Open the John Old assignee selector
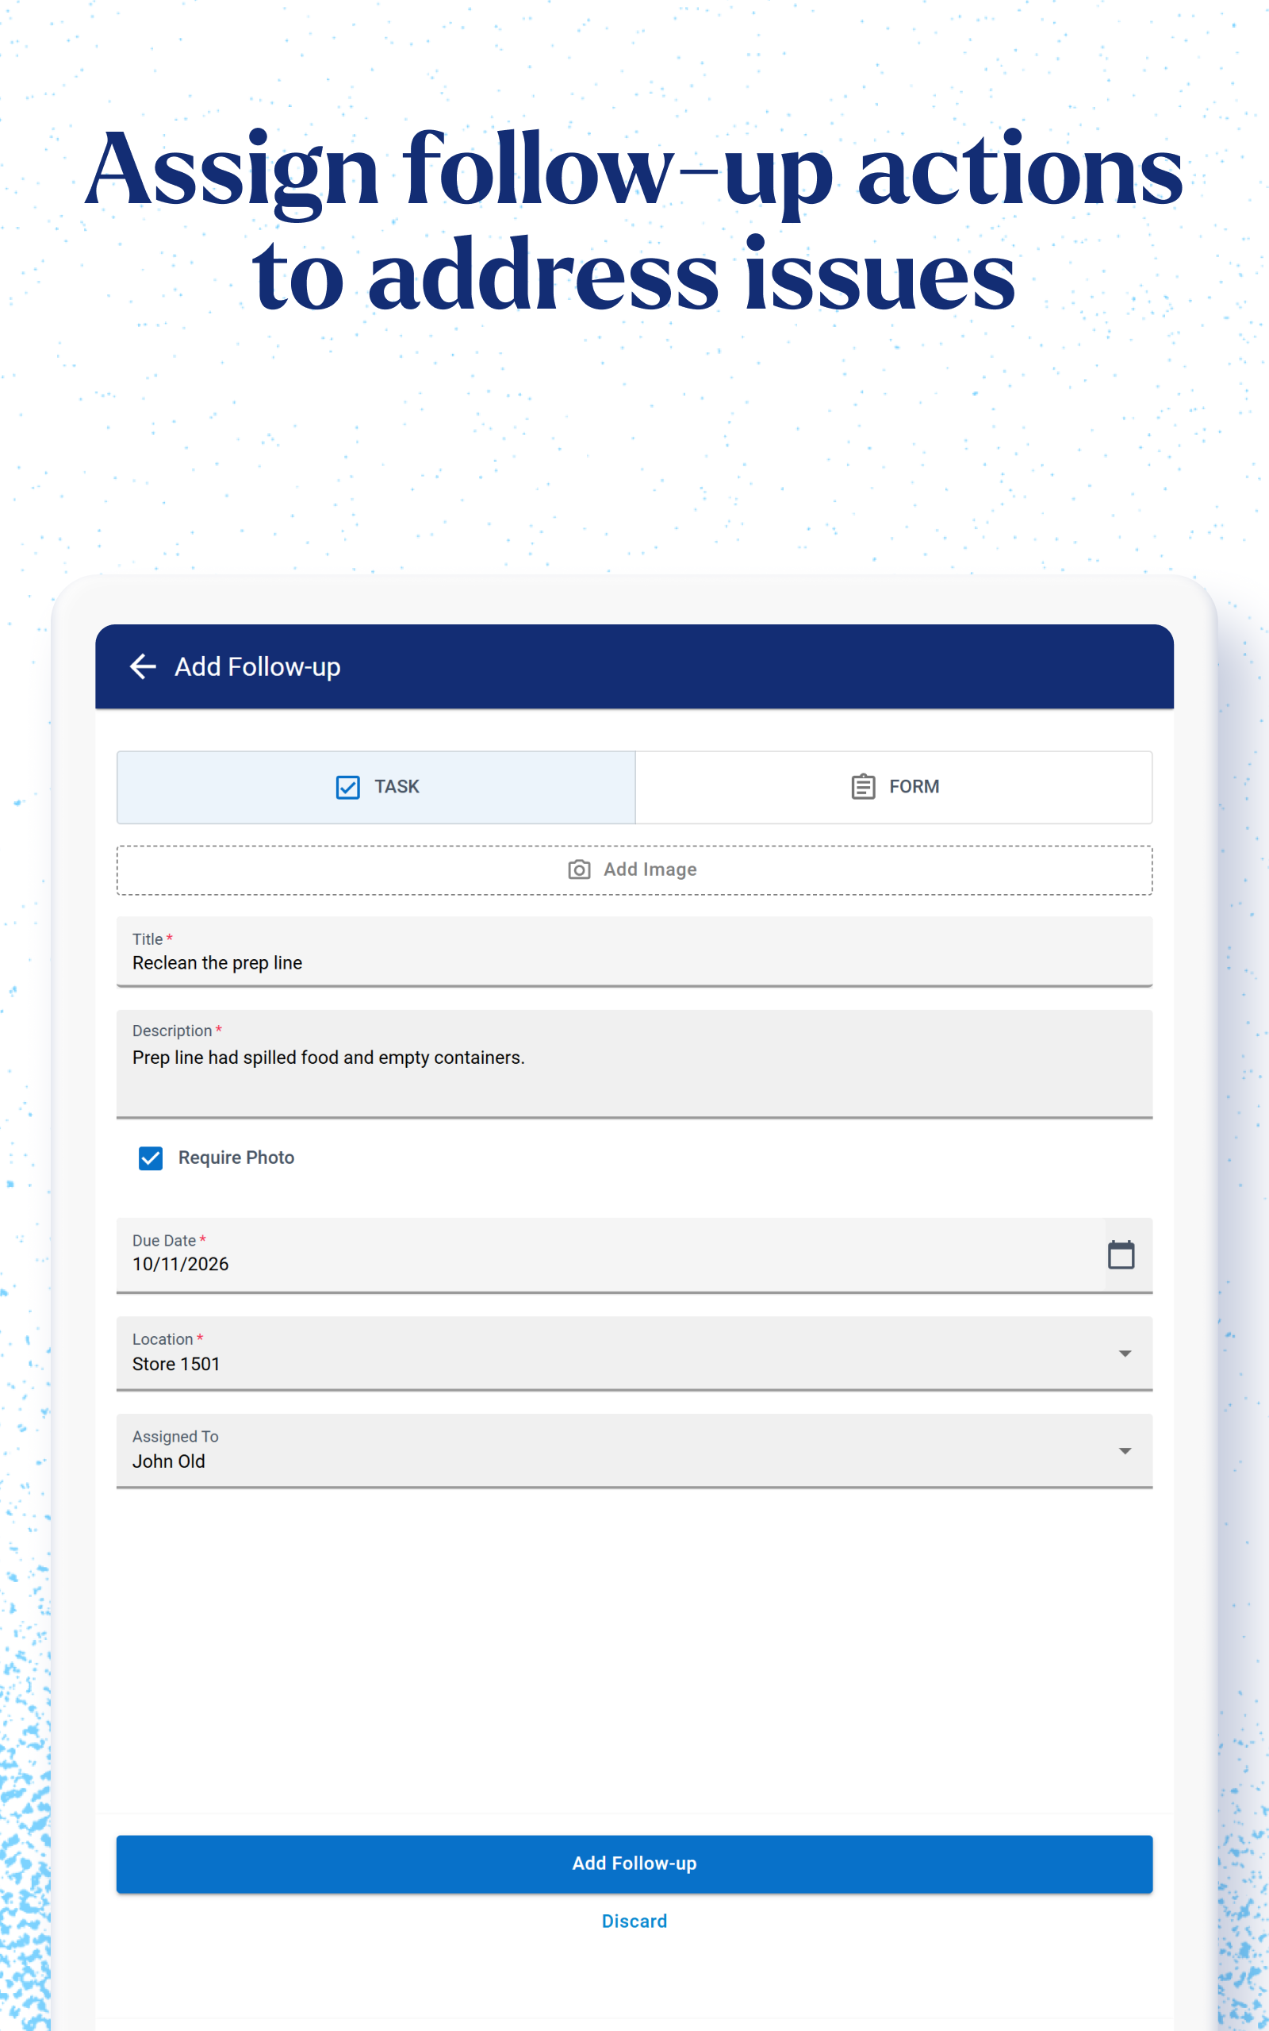 [634, 1450]
